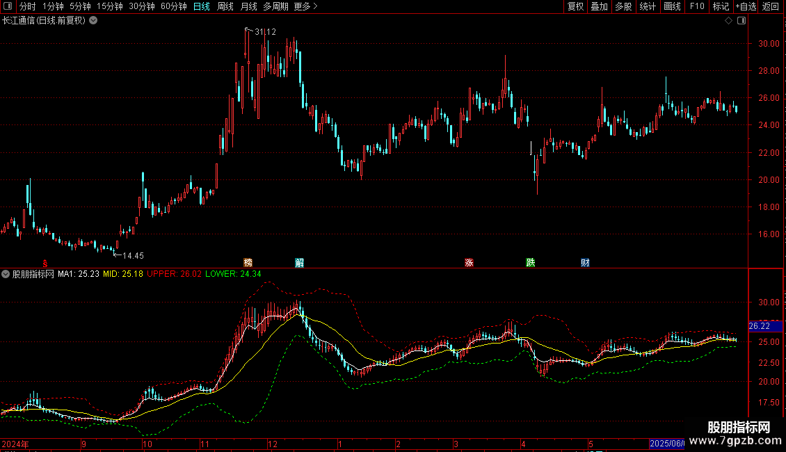Click the LOWER: 24.34 indicator value
Image resolution: width=786 pixels, height=452 pixels.
coord(233,273)
